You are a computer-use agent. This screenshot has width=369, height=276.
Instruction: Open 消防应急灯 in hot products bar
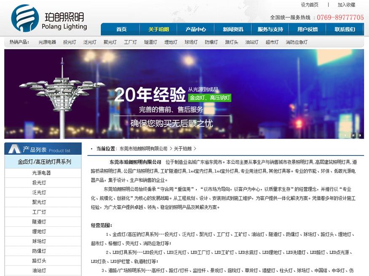click(296, 42)
